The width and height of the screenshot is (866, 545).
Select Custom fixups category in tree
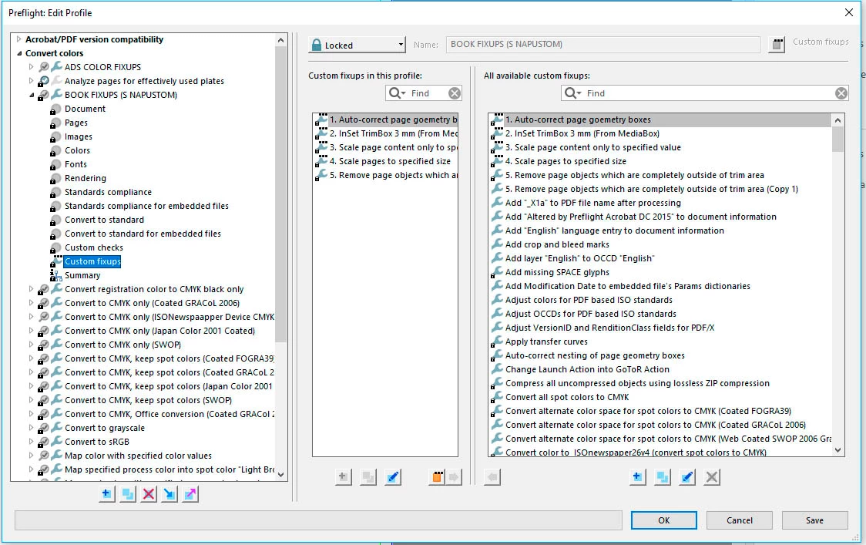pos(92,261)
